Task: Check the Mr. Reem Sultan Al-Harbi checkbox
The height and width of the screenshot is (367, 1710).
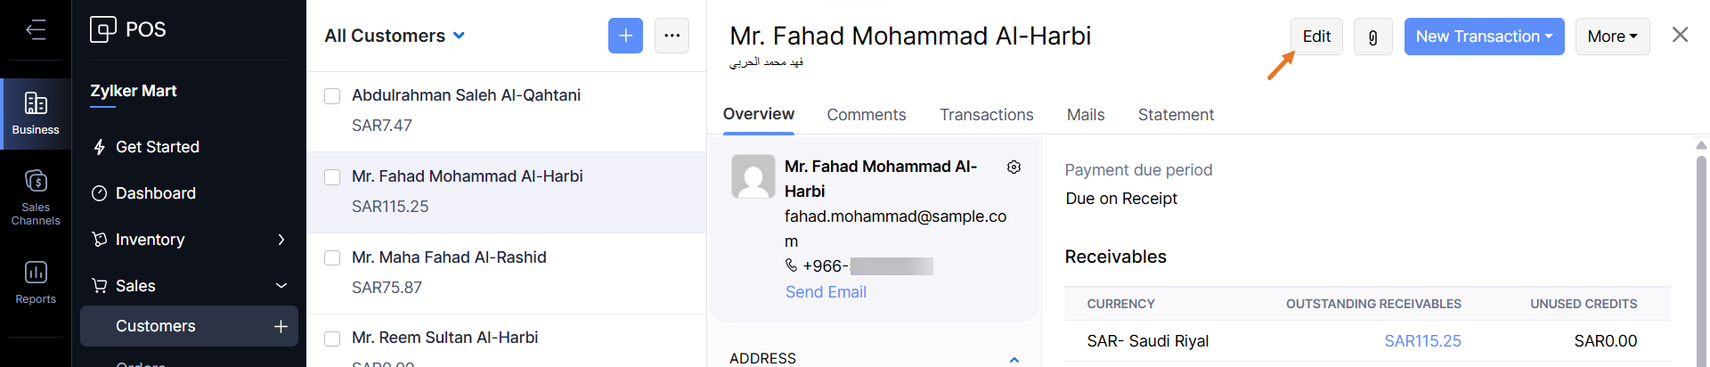Action: (332, 338)
